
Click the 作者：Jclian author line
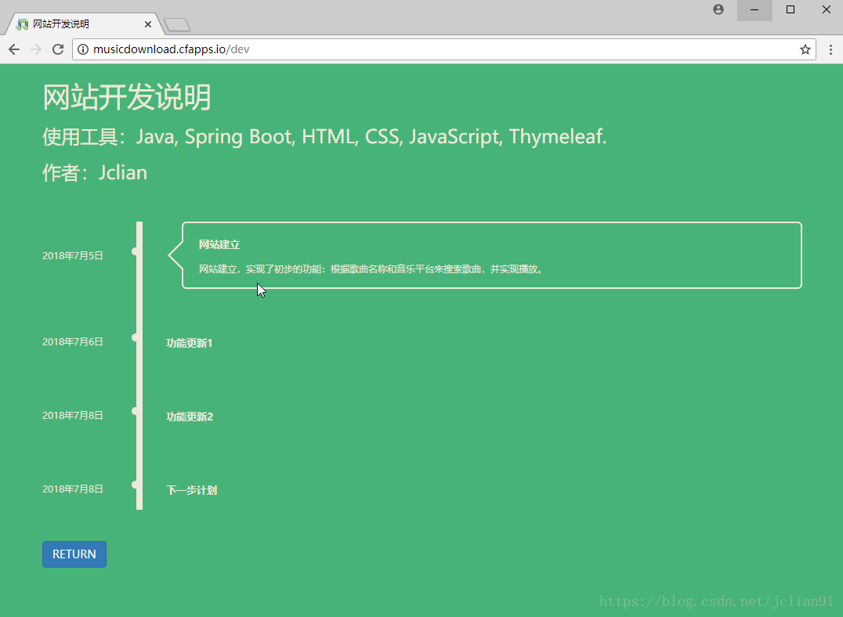[x=95, y=173]
